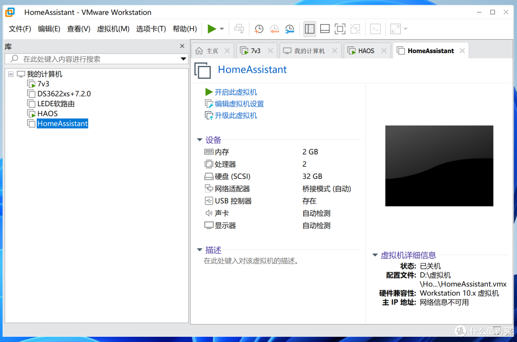Select HomeAssistant in the library tree
Viewport: 517px width, 342px height.
coord(62,123)
